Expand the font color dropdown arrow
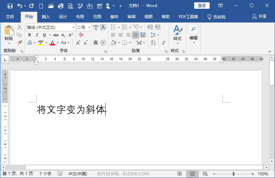Image resolution: width=275 pixels, height=178 pixels. (x=58, y=43)
